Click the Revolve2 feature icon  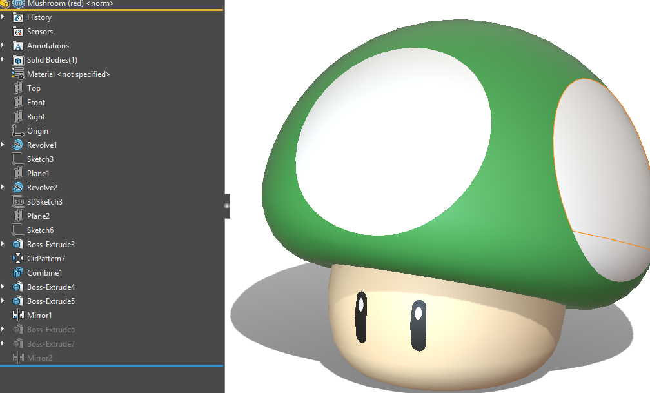click(x=18, y=188)
